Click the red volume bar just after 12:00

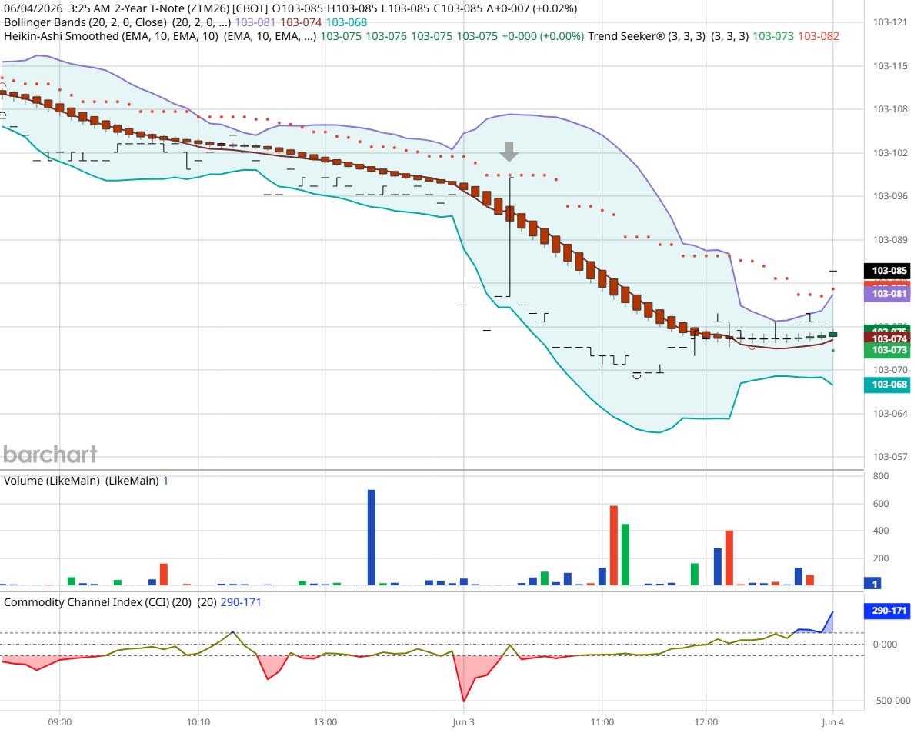point(729,558)
